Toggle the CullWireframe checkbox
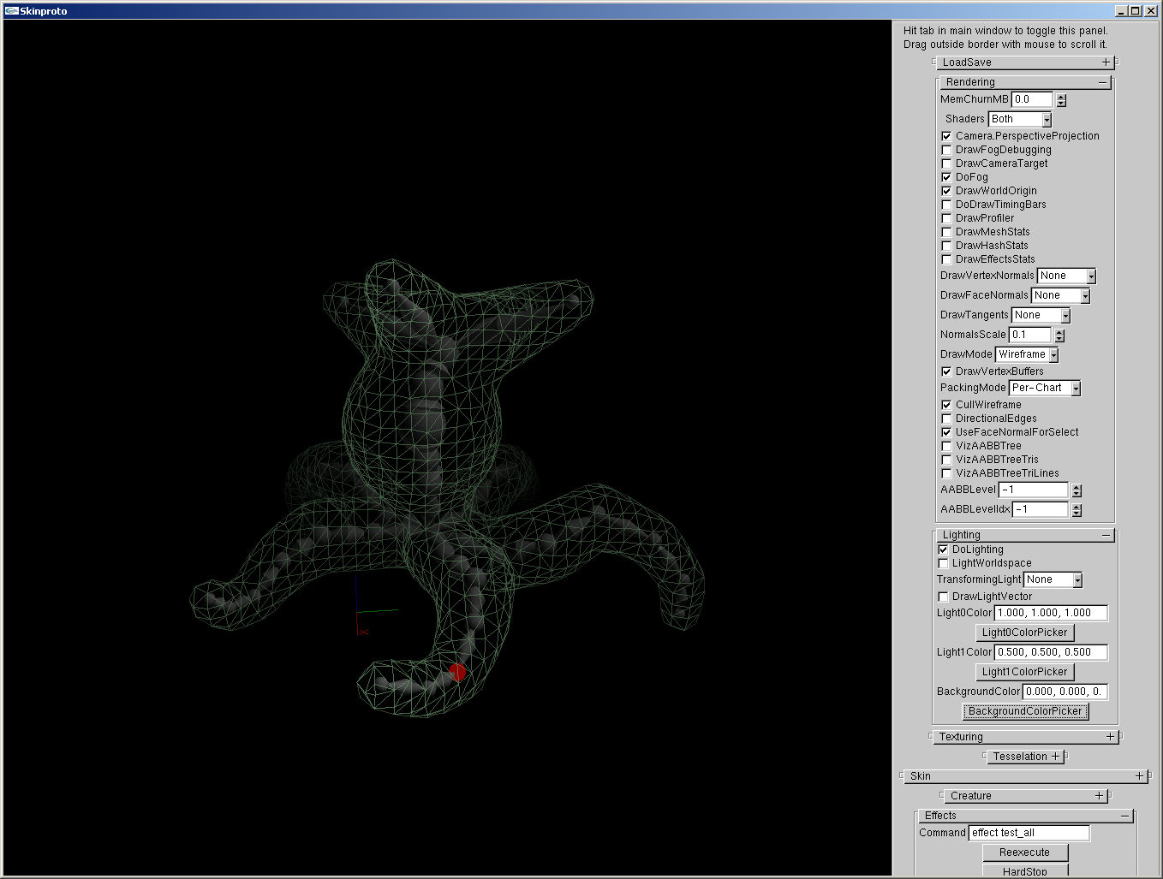1163x879 pixels. (946, 405)
